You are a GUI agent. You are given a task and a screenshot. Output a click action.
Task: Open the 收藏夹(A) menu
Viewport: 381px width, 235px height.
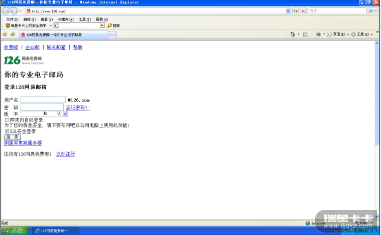[x=65, y=19]
